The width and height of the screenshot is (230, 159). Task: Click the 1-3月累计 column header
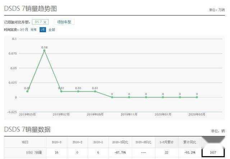166,142
